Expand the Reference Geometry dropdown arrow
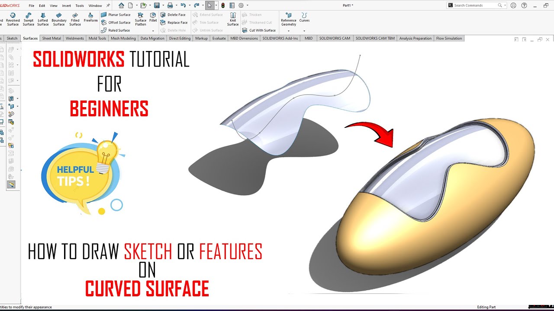This screenshot has height=311, width=554. pyautogui.click(x=289, y=31)
